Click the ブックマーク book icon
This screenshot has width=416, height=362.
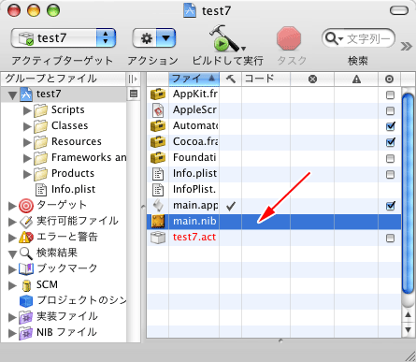(26, 269)
